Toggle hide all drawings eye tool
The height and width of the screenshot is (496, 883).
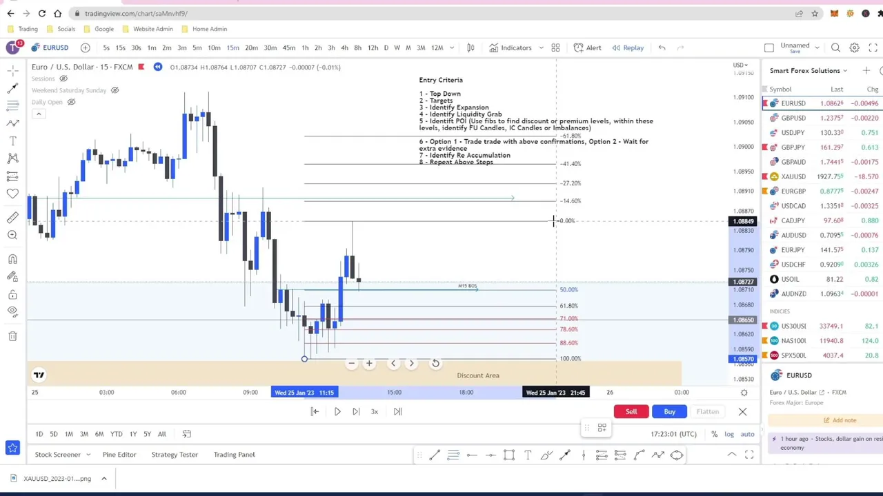point(12,311)
